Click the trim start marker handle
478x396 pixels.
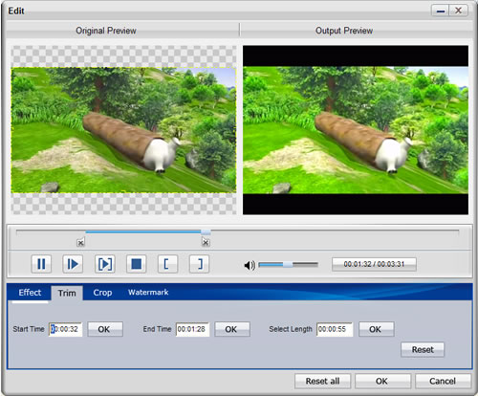pyautogui.click(x=80, y=243)
